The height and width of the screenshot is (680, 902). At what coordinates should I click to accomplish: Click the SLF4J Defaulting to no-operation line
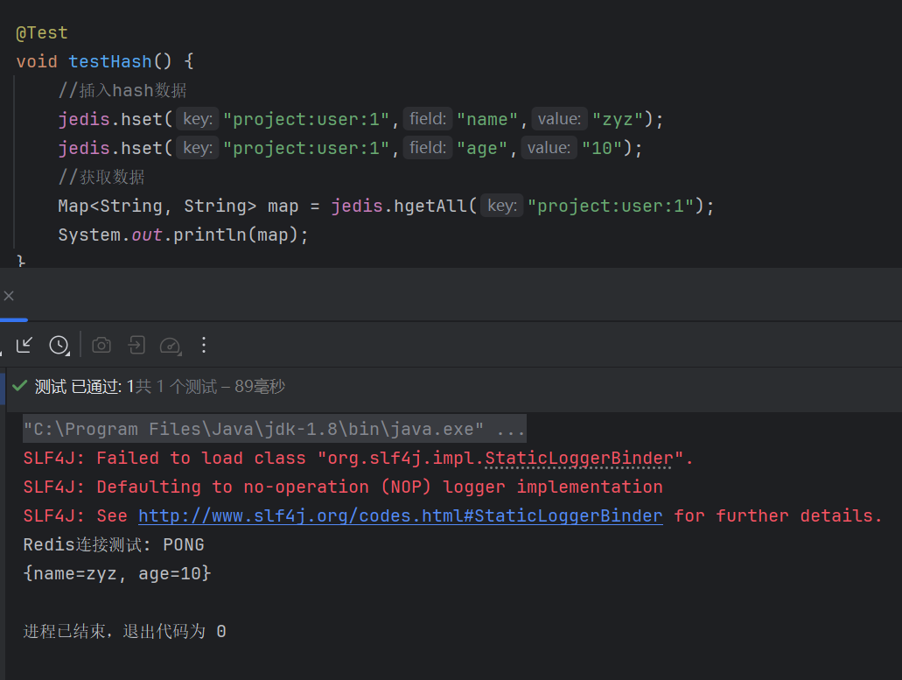(343, 487)
